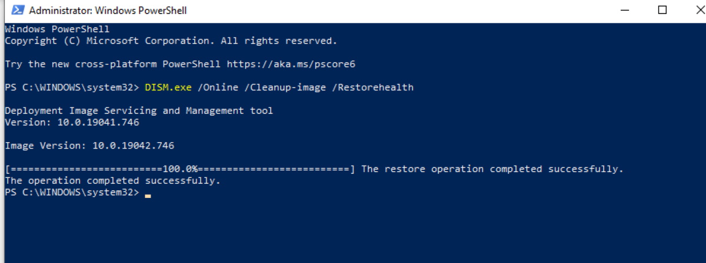The width and height of the screenshot is (706, 263).
Task: Click the blinking cursor at last prompt
Action: coord(148,194)
